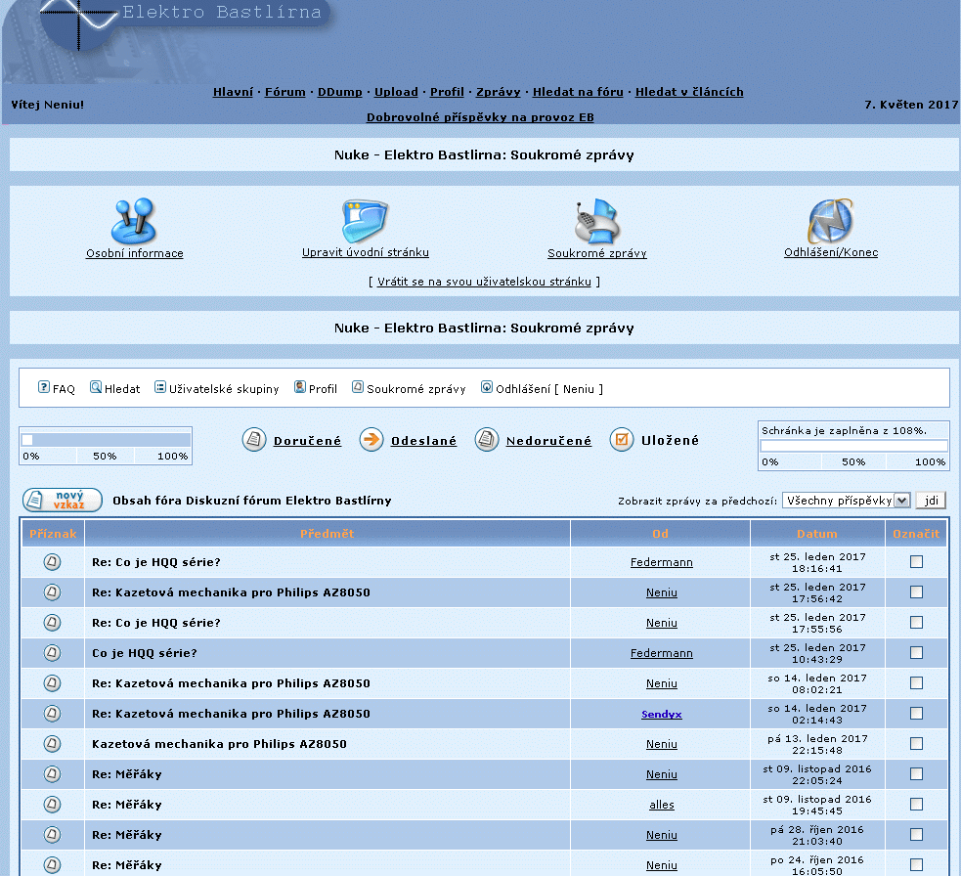The height and width of the screenshot is (876, 961).
Task: Mark the checkbox for the alles message
Action: (916, 804)
